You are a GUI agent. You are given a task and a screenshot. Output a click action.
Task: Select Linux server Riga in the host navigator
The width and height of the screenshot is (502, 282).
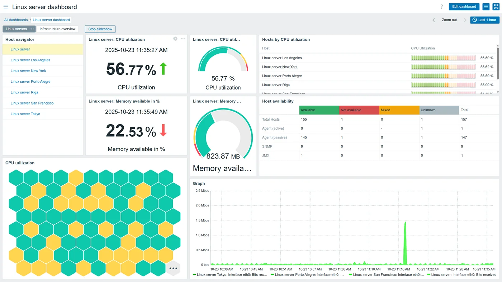tap(24, 92)
